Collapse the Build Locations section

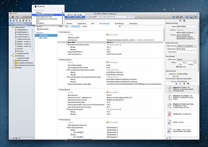click(x=59, y=60)
